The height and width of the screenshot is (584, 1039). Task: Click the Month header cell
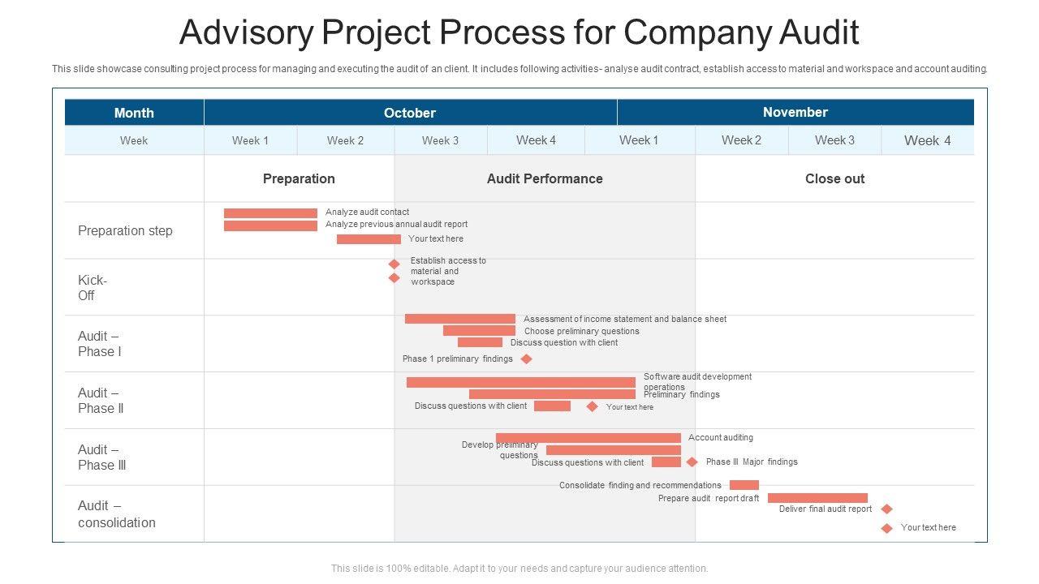(x=134, y=113)
